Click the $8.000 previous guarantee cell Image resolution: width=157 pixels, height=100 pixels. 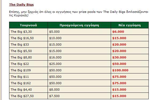pos(79,90)
